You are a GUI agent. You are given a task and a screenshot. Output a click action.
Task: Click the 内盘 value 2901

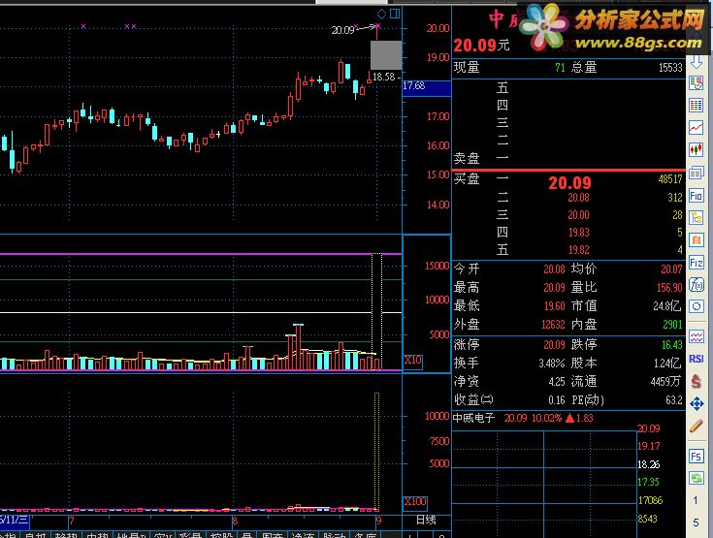[x=672, y=325]
